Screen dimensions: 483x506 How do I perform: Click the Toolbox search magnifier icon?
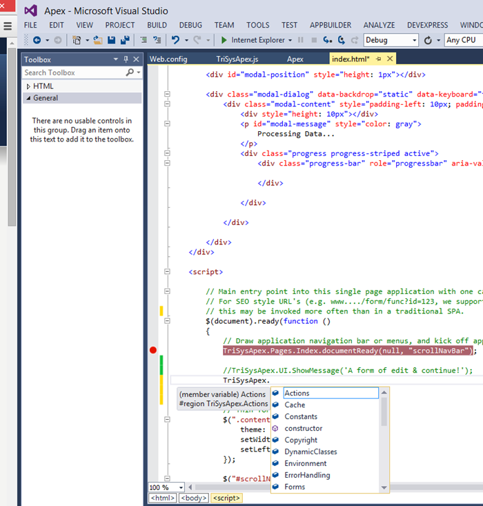(x=130, y=72)
